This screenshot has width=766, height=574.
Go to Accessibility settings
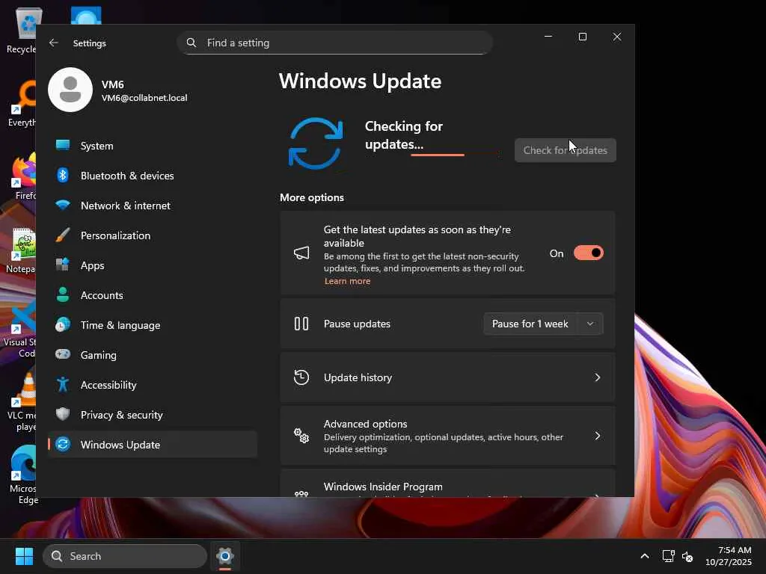click(153, 385)
